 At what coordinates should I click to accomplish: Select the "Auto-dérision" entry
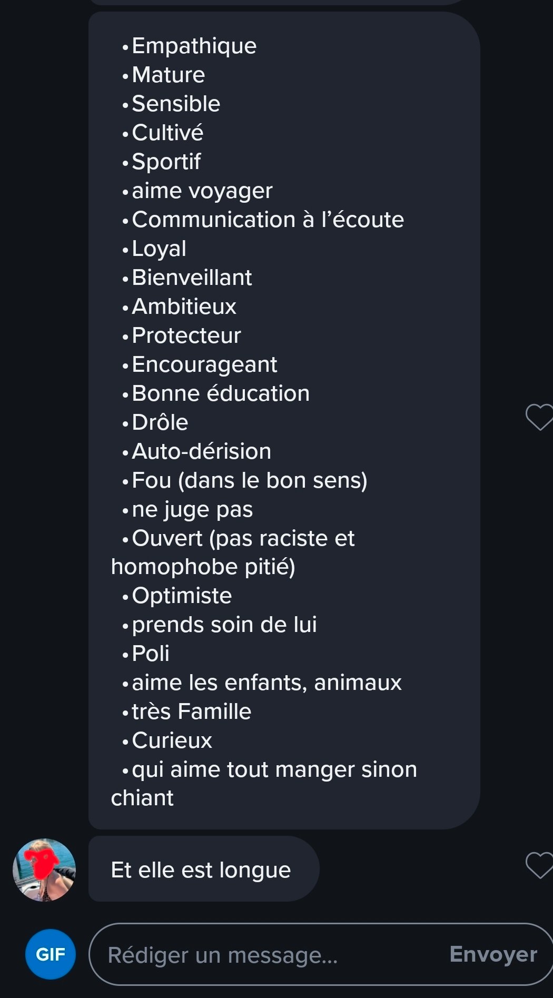tap(201, 451)
